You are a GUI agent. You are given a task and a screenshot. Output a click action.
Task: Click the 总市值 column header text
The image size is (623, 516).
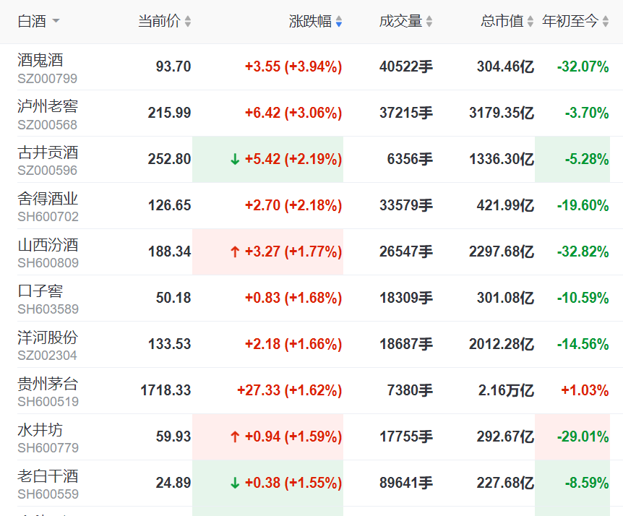point(502,21)
